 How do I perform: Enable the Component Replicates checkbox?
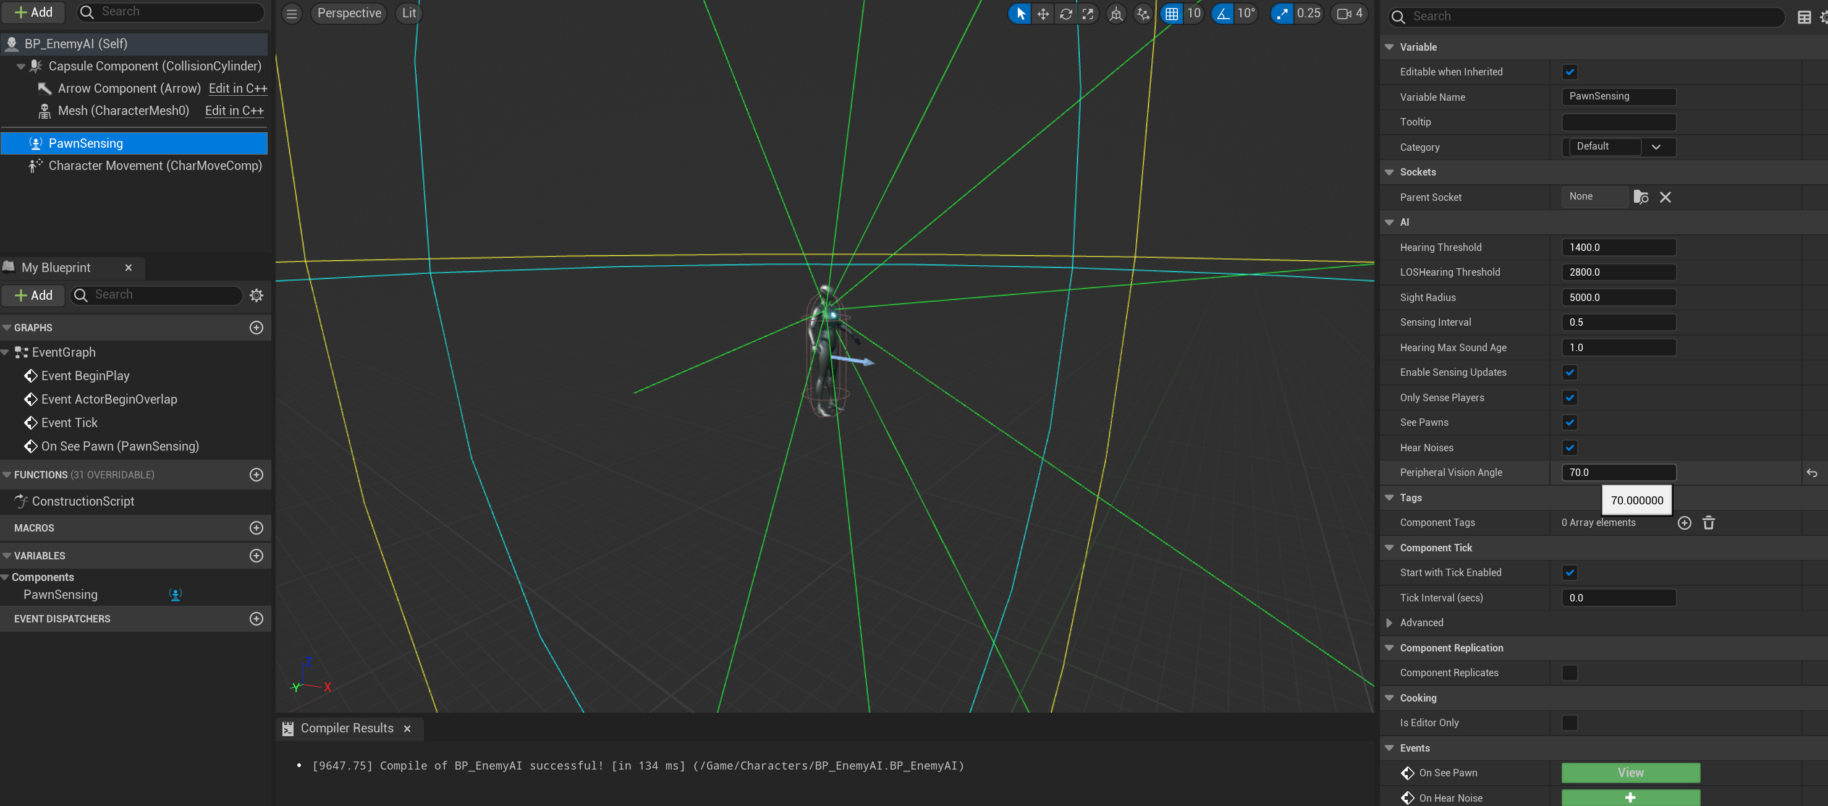[1569, 672]
